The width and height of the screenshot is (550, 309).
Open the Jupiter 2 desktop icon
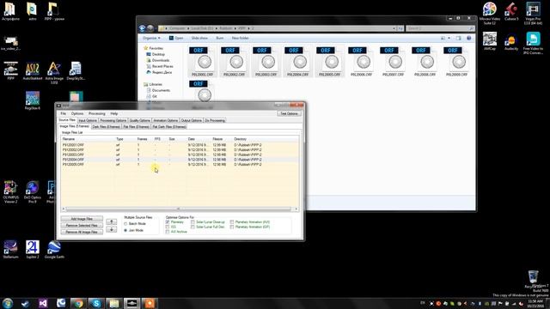(x=33, y=249)
